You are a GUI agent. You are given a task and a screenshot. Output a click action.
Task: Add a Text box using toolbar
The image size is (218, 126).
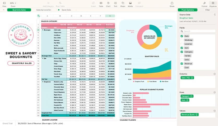click(115, 3)
